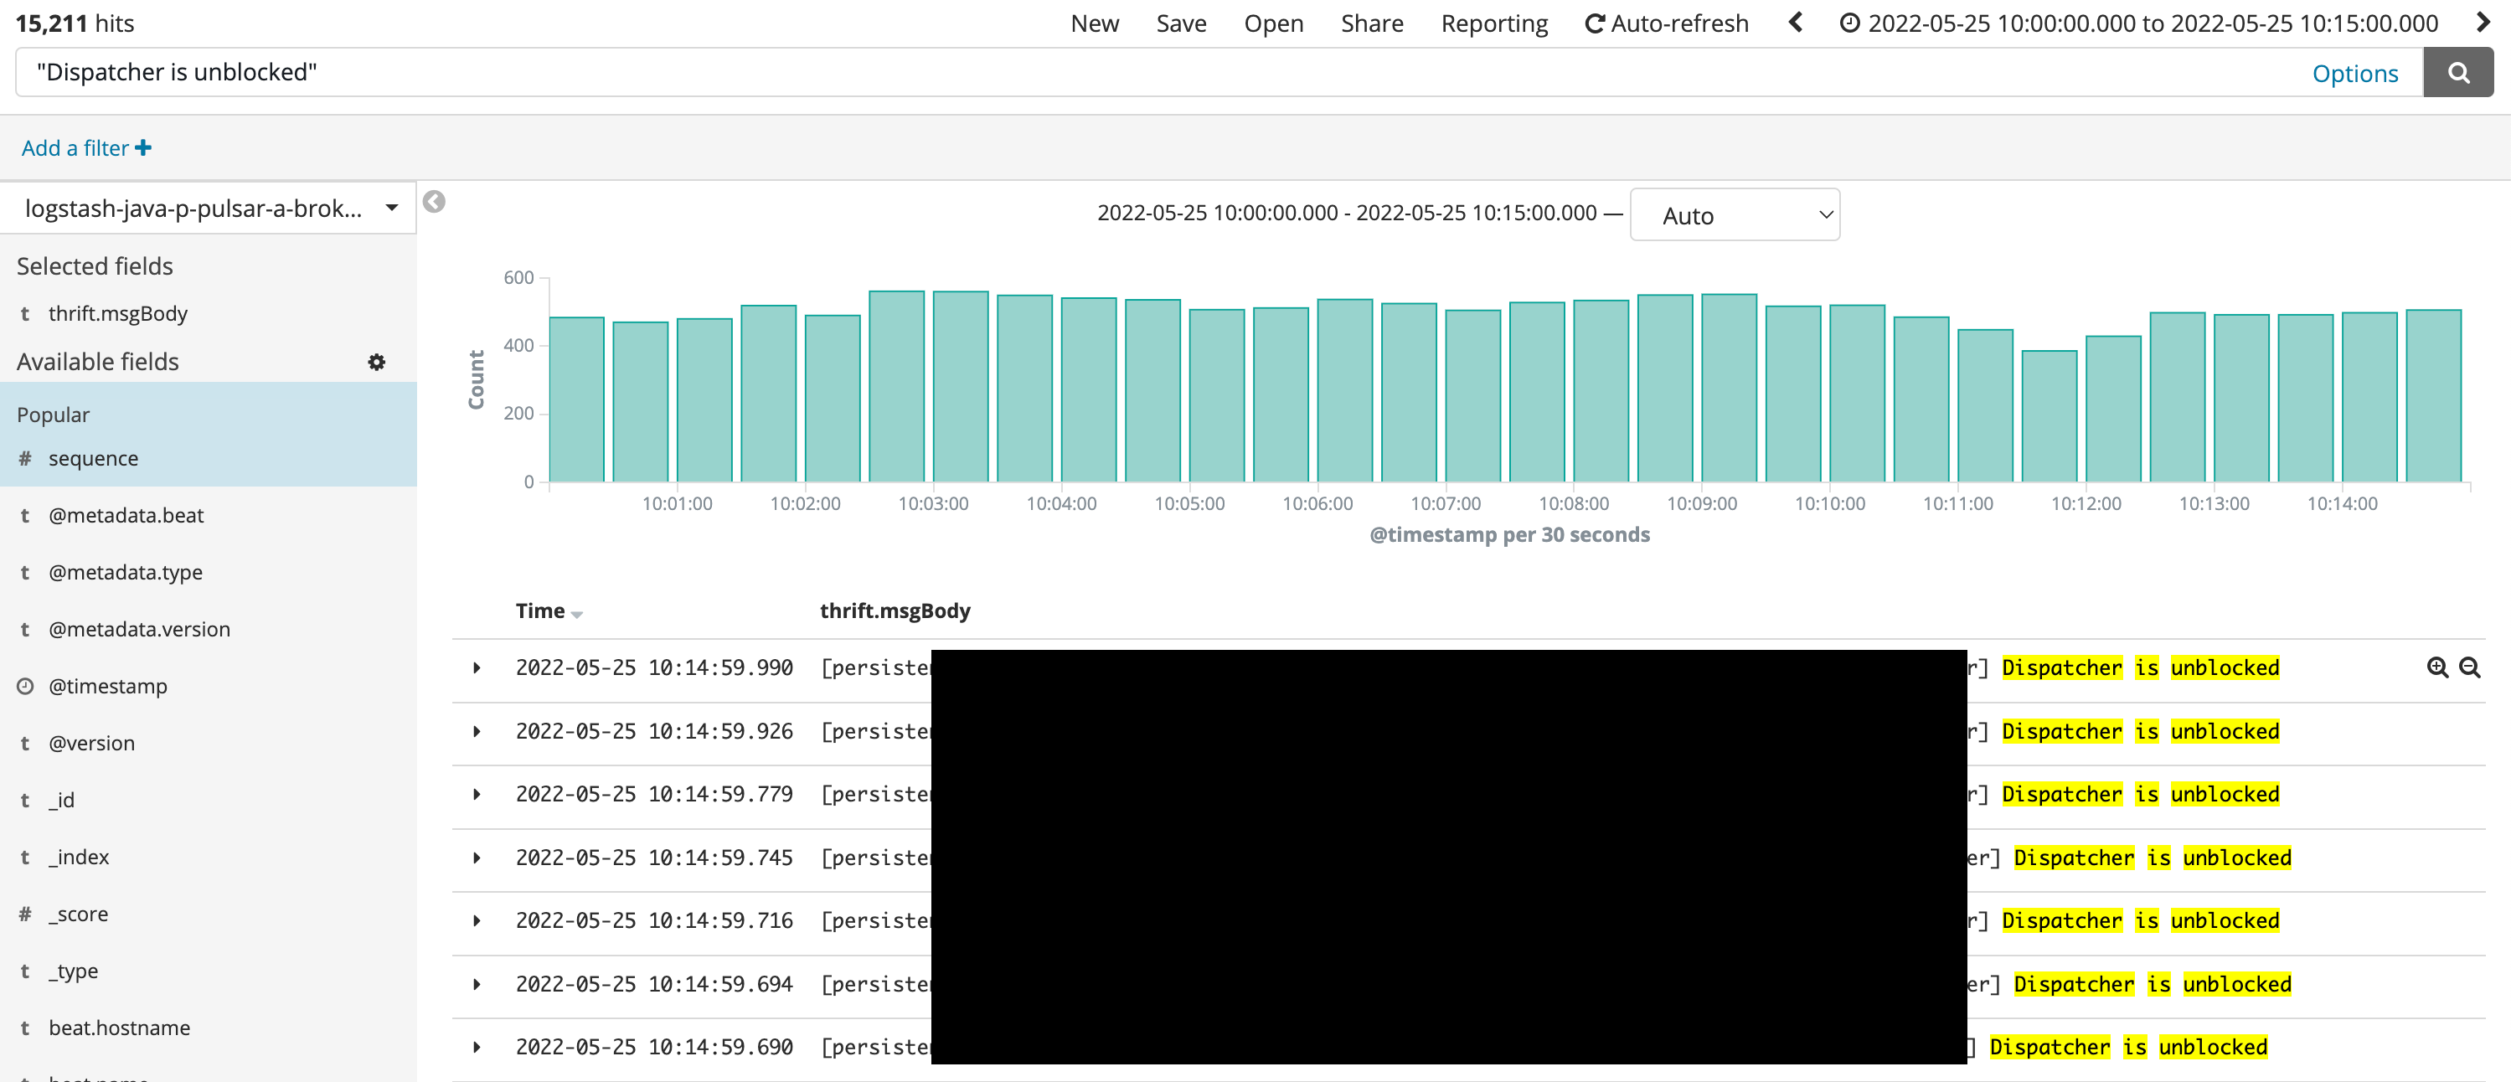Click the zoom-out filter-out-value icon

[x=2469, y=667]
